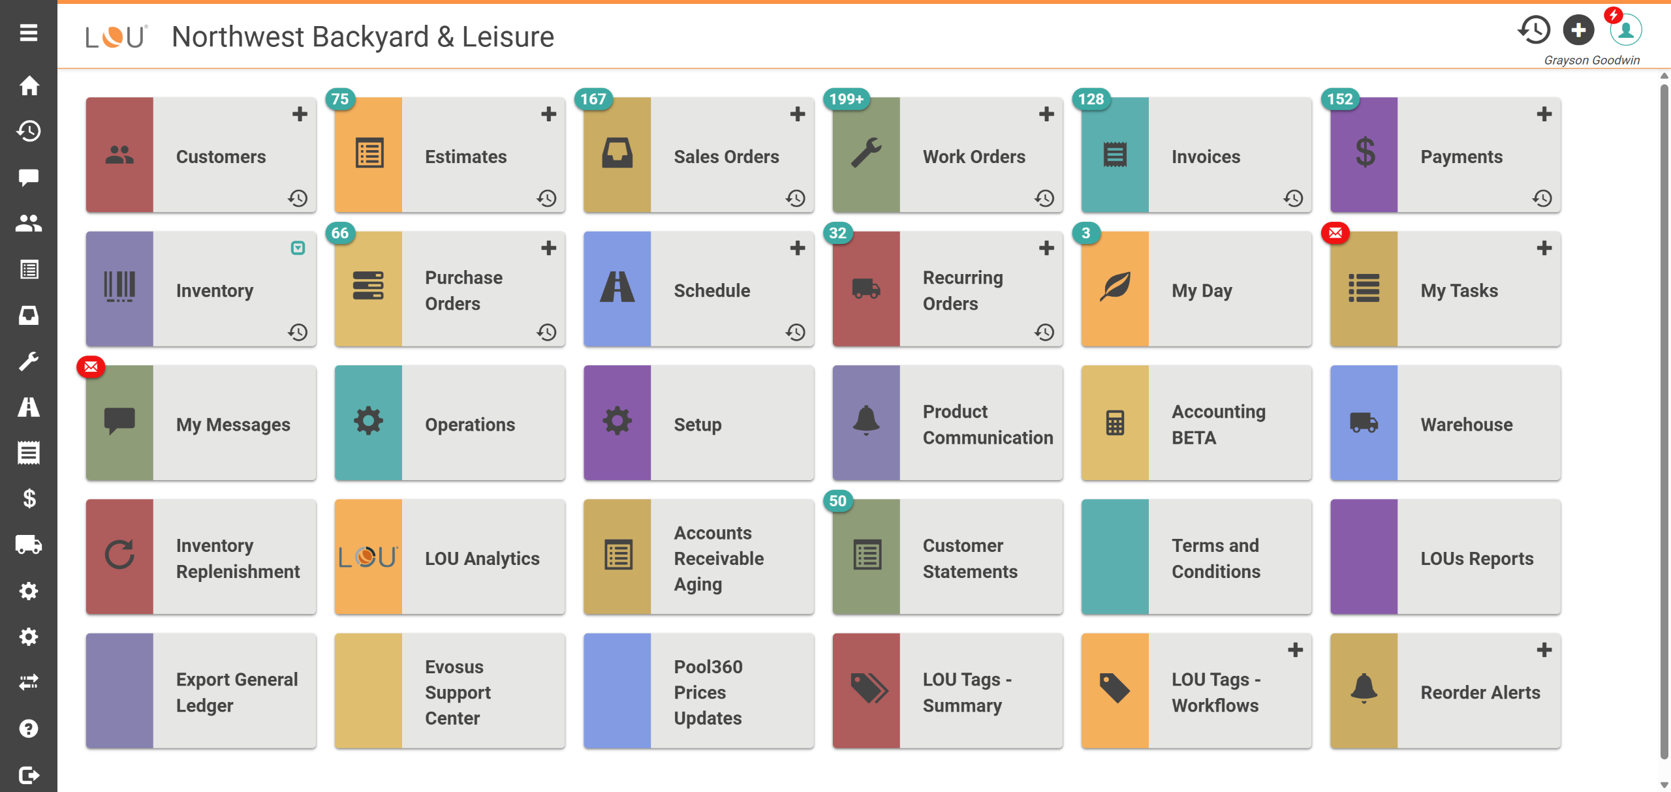Click the logout icon in sidebar

click(x=28, y=774)
